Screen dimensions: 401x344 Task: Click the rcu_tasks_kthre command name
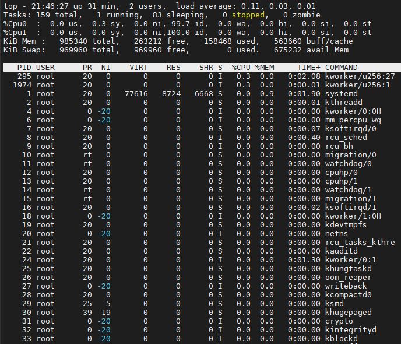[x=360, y=242]
